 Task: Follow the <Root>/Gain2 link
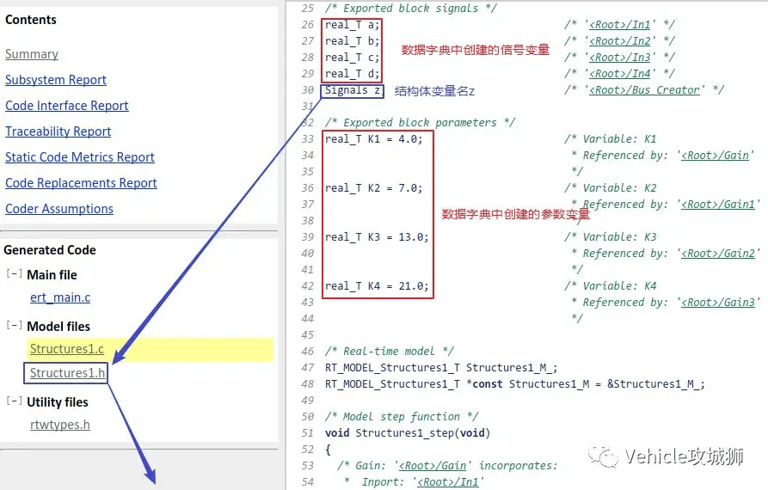click(717, 254)
